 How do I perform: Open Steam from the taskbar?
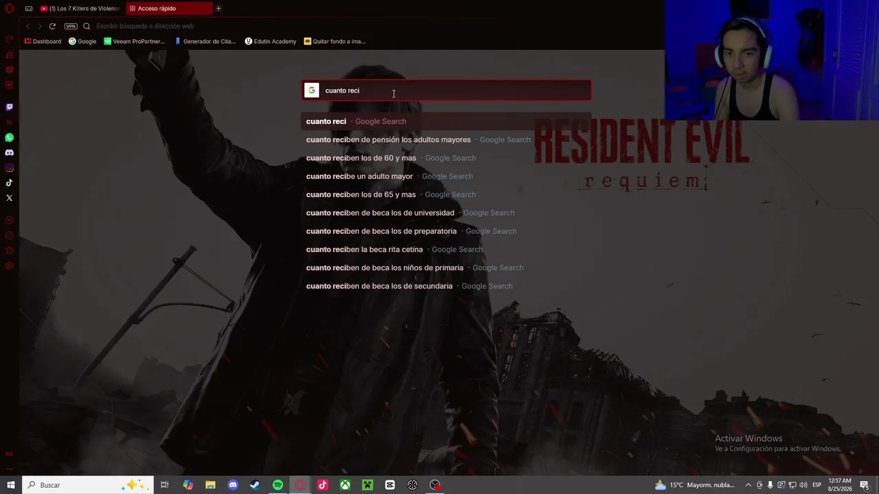(255, 485)
